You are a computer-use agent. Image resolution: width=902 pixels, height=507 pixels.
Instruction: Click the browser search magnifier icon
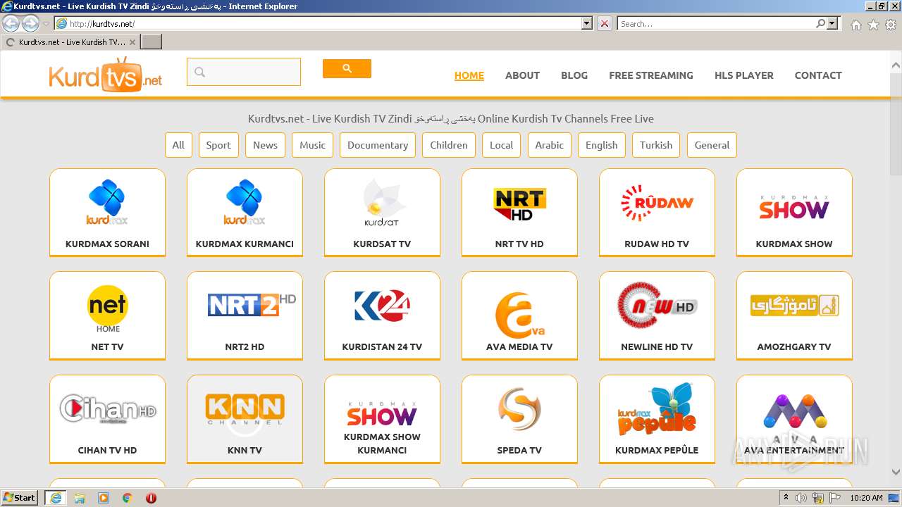point(820,23)
